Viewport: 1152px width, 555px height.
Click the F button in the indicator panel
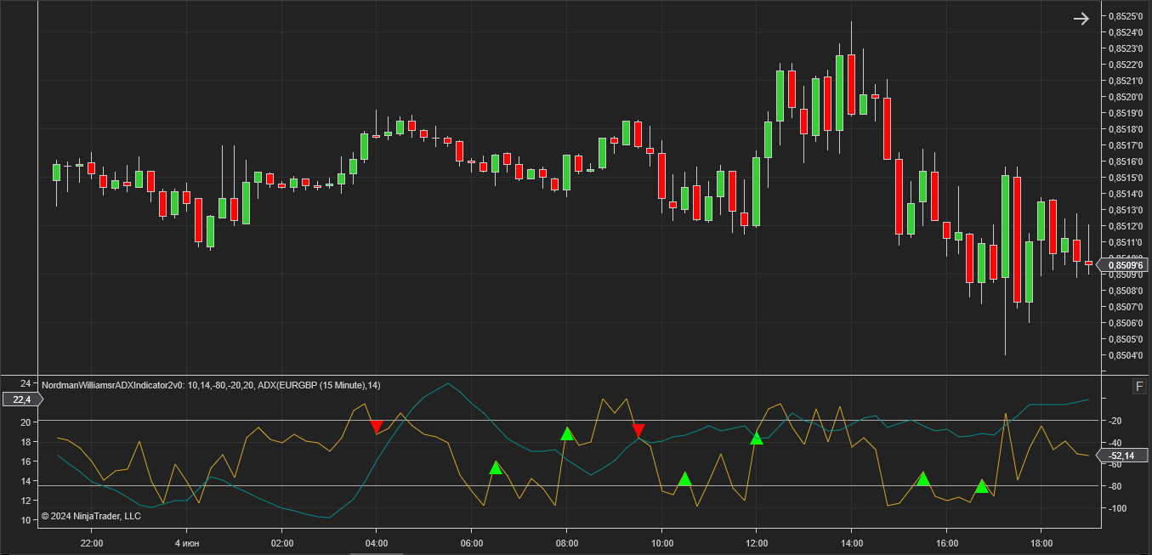(1139, 387)
